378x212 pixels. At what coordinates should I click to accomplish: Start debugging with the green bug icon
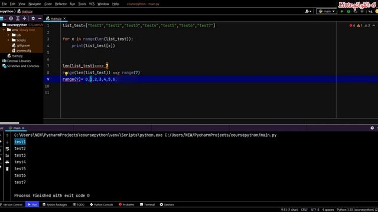coord(348,11)
